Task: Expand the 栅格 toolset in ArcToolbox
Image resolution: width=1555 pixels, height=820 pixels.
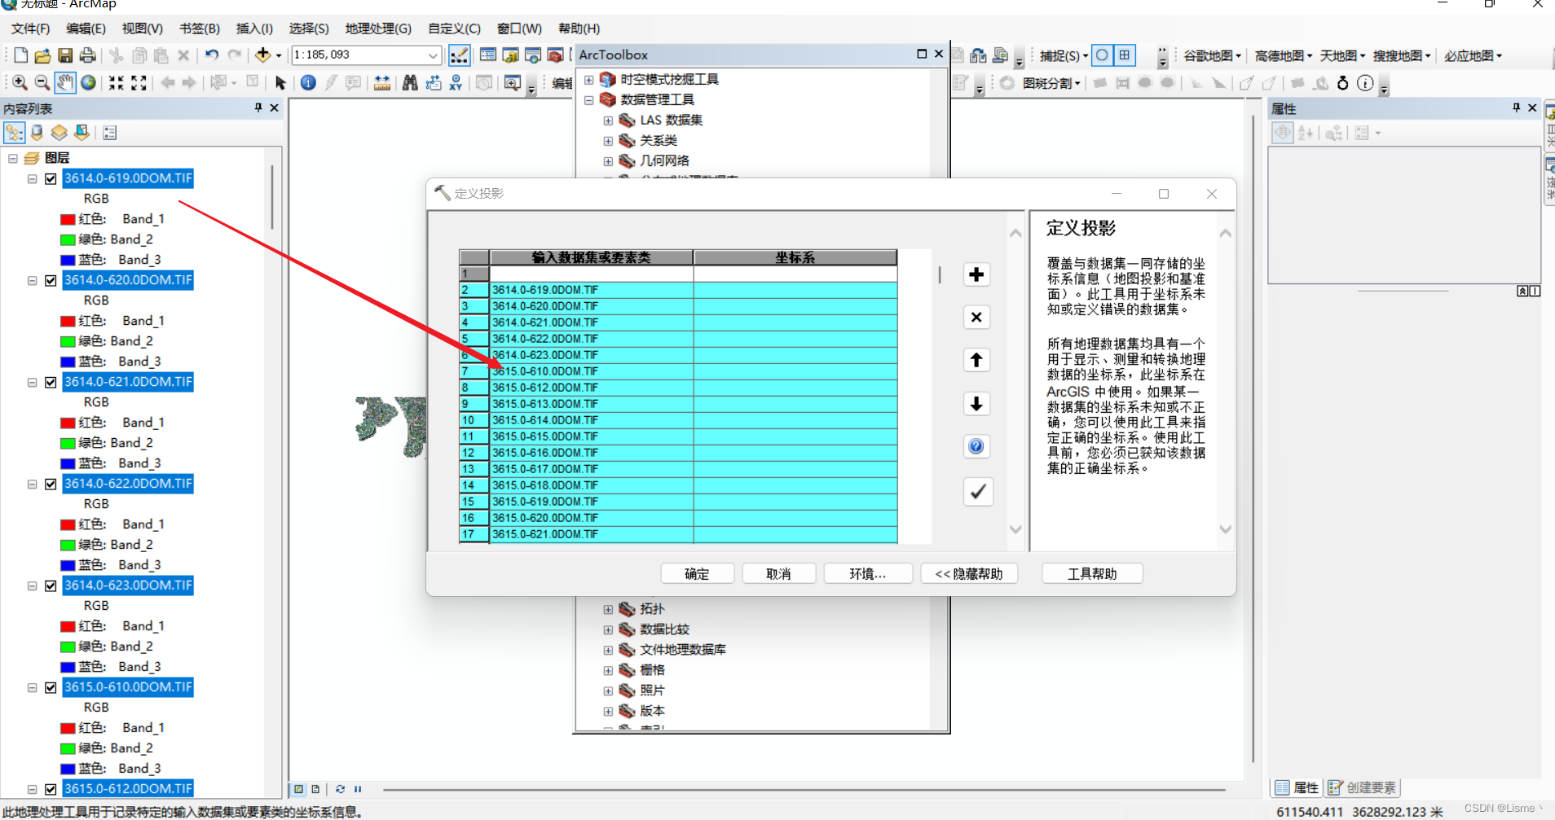Action: (x=608, y=670)
